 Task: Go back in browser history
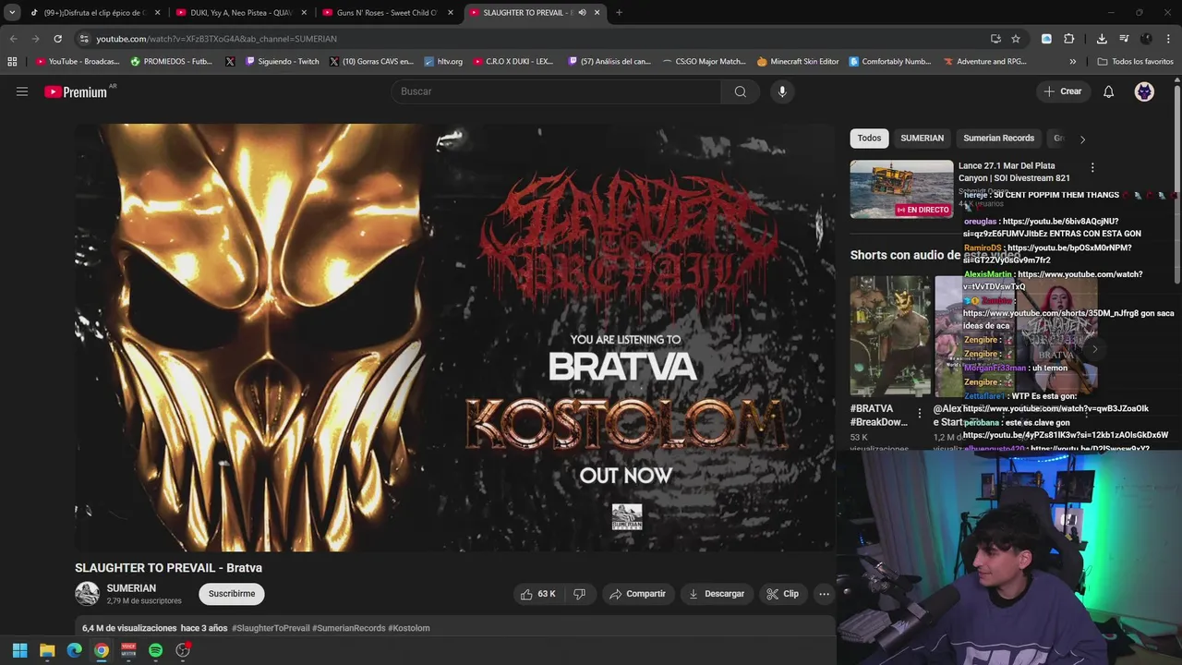pos(13,39)
